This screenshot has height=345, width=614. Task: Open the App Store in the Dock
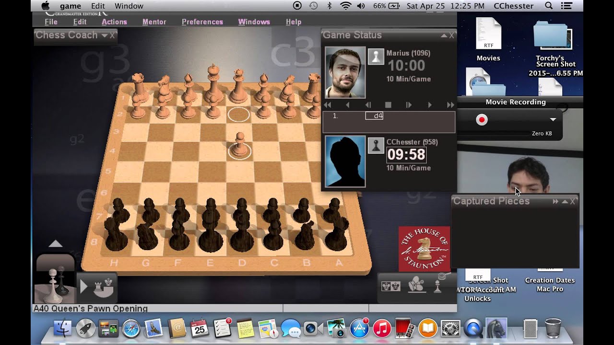click(359, 328)
